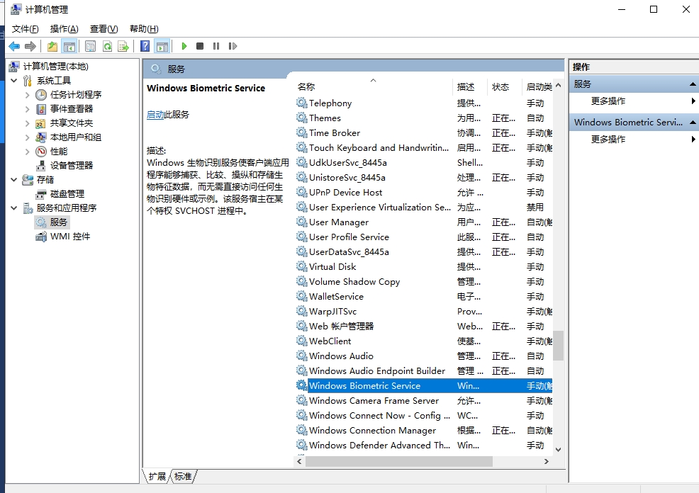Screen dimensions: 699x493
Task: Click the Back arrow toolbar icon
Action: tap(14, 46)
